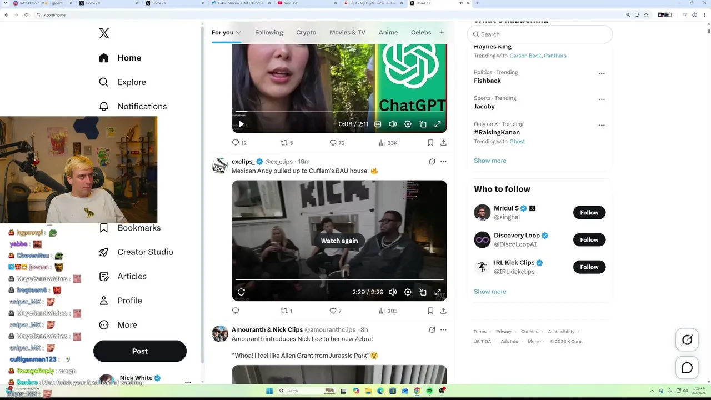This screenshot has width=711, height=400.
Task: Open cxclips_ profile avatar
Action: pos(220,166)
